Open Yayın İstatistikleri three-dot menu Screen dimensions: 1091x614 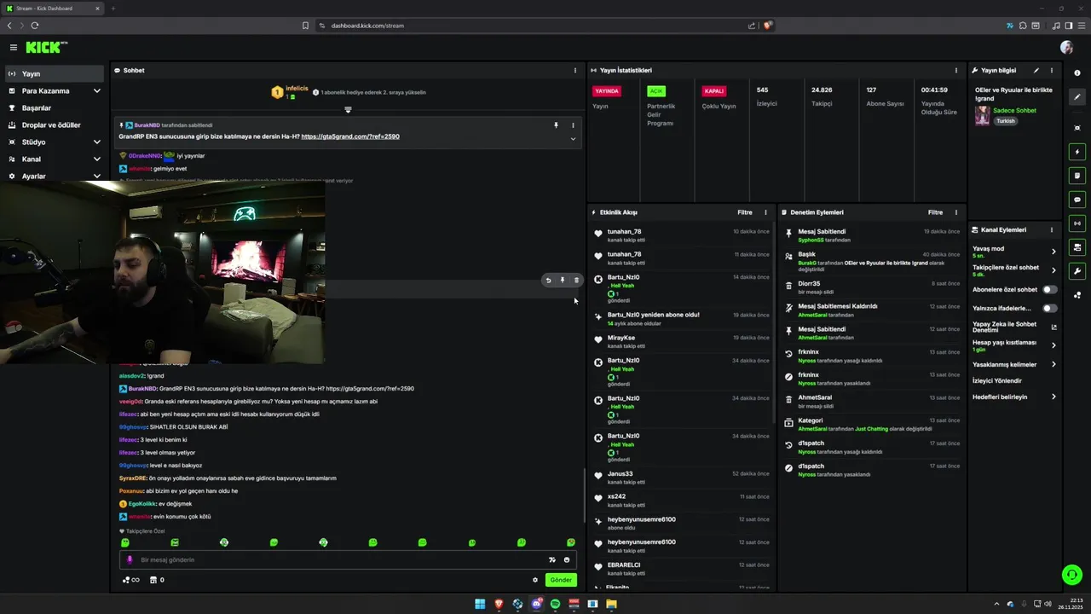point(955,71)
